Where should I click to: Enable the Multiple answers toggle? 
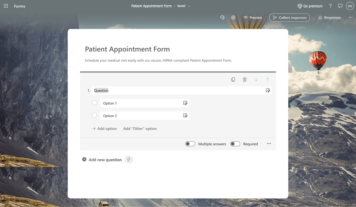[x=190, y=144]
